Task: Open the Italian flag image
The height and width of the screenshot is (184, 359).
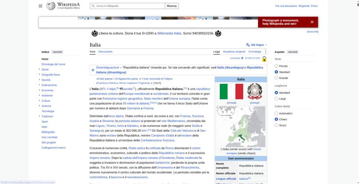Action: tap(231, 92)
